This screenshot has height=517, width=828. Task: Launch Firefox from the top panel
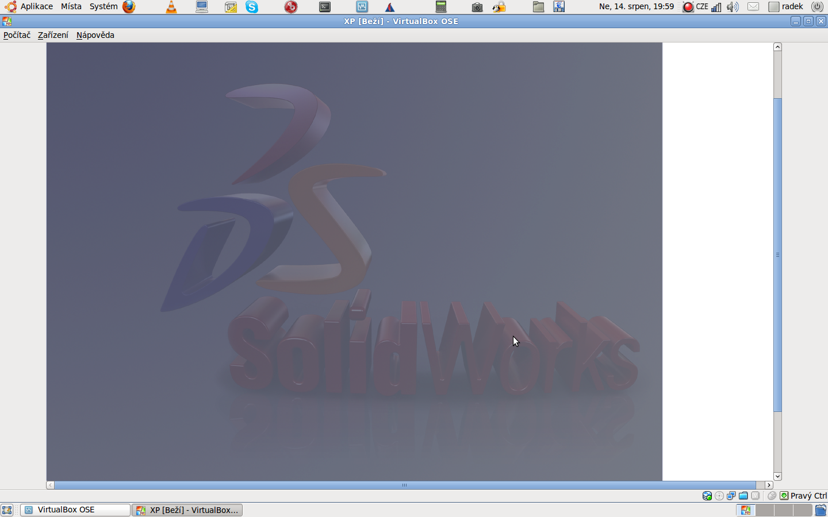click(129, 7)
